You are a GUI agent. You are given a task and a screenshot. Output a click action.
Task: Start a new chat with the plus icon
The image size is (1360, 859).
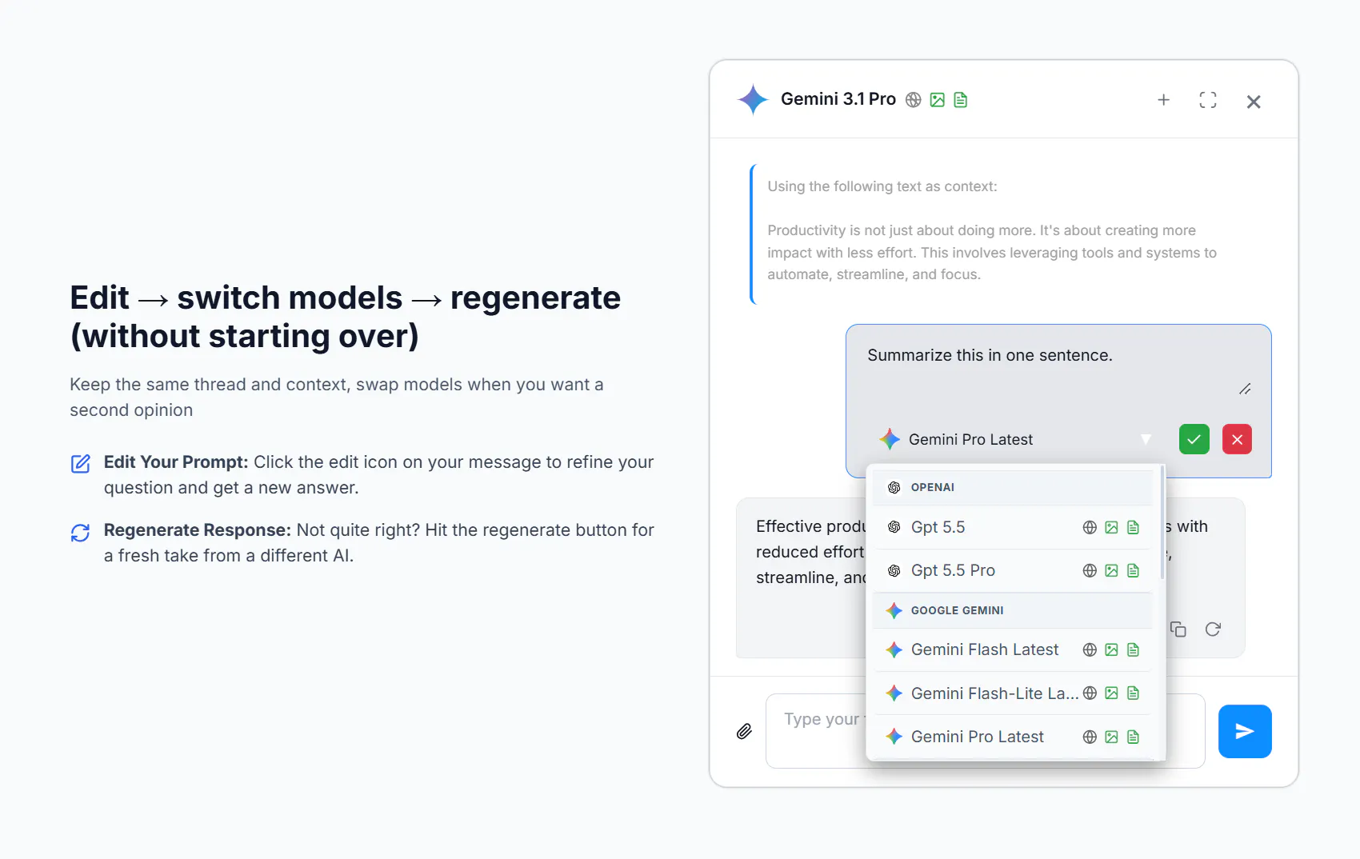[1164, 100]
